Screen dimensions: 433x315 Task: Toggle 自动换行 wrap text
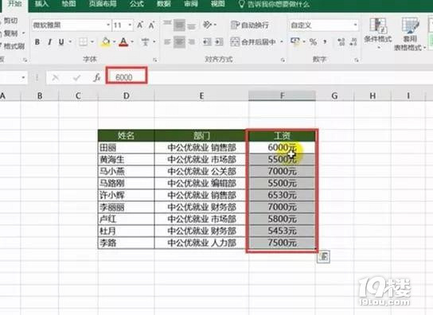250,25
